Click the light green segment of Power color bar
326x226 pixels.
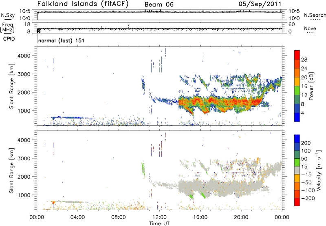point(297,91)
